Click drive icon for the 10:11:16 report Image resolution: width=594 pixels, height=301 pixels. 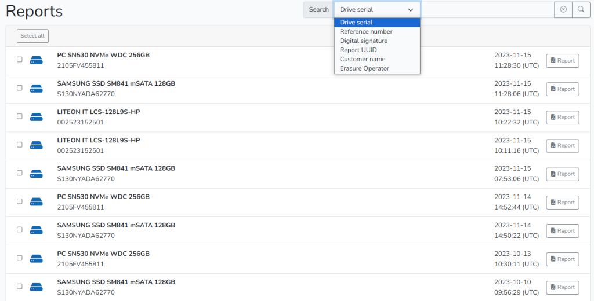click(37, 145)
